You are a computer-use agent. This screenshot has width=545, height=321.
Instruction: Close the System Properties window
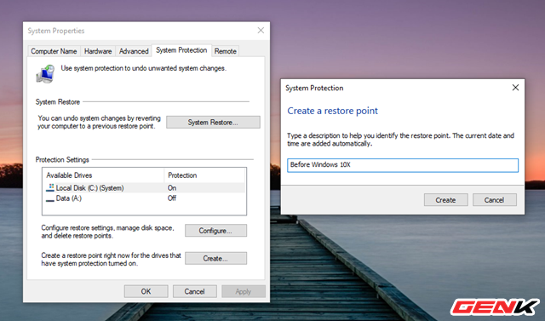coord(261,31)
